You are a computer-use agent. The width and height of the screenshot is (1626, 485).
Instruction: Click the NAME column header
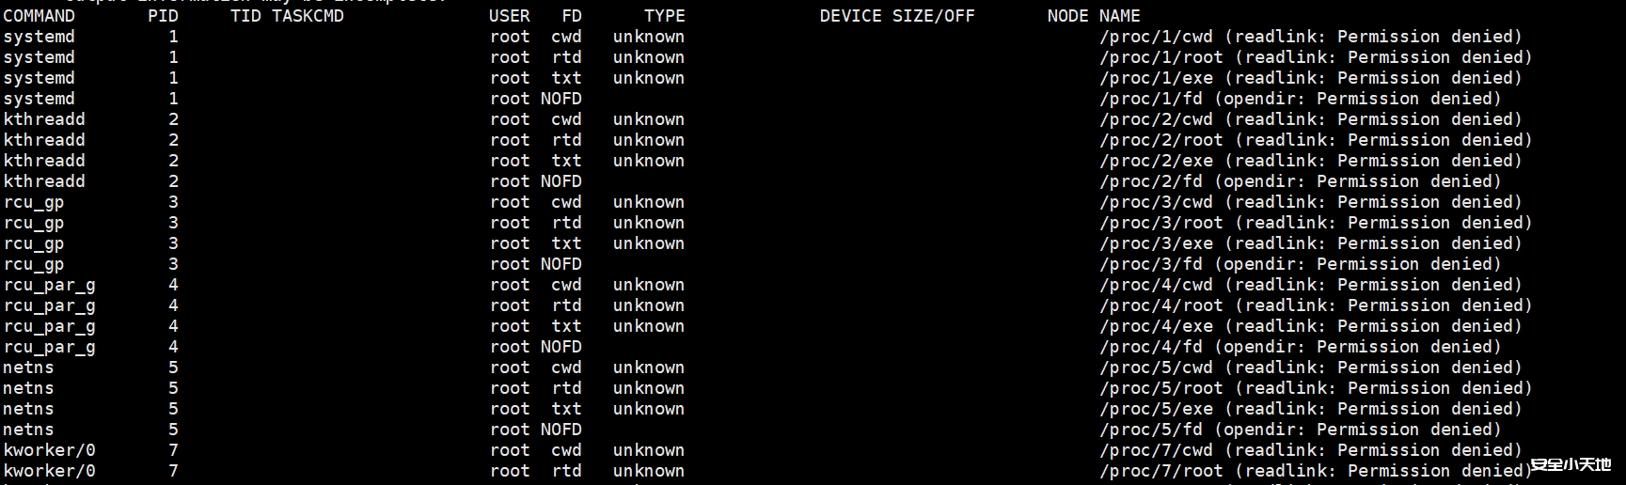click(x=1119, y=16)
